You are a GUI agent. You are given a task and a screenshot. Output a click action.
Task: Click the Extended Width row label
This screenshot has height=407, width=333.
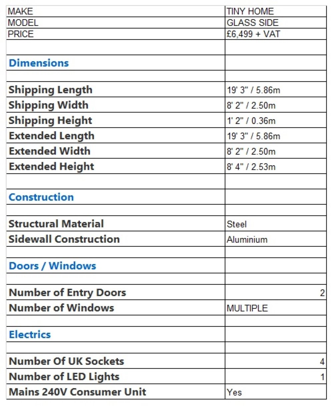49,151
